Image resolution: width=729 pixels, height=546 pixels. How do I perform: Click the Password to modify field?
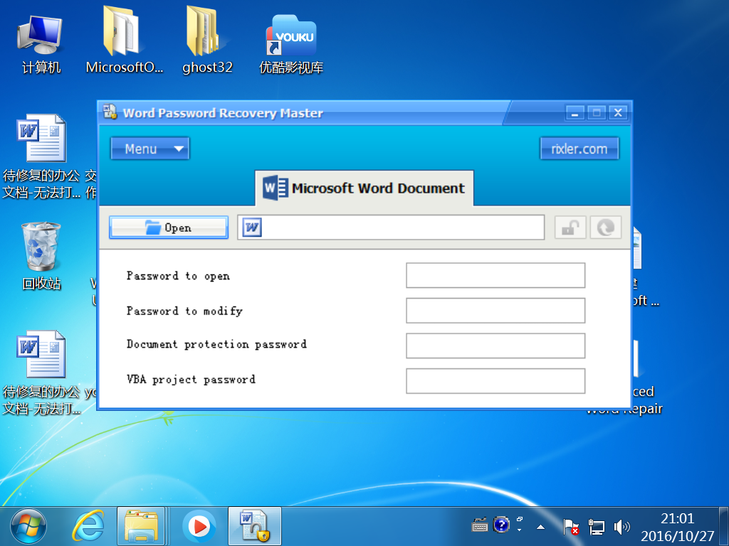point(495,311)
